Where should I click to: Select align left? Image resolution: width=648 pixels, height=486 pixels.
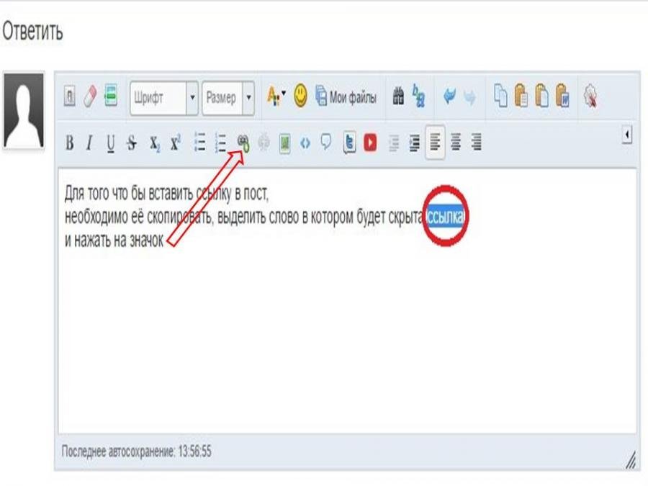(435, 142)
